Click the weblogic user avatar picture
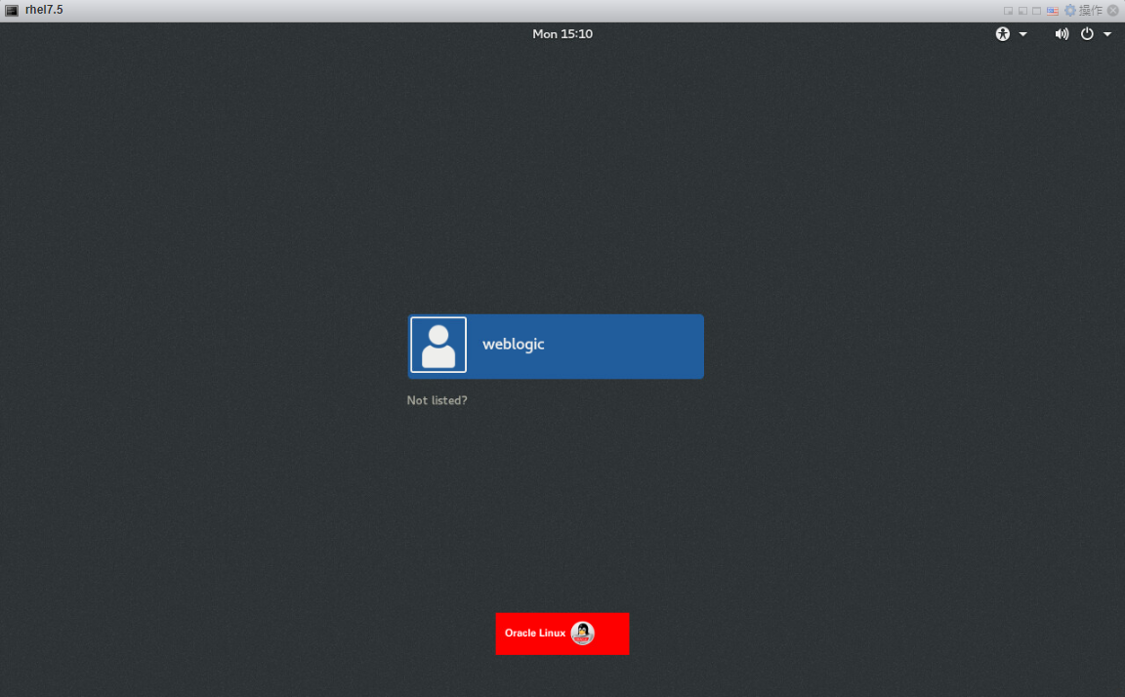The width and height of the screenshot is (1125, 697). pos(438,345)
